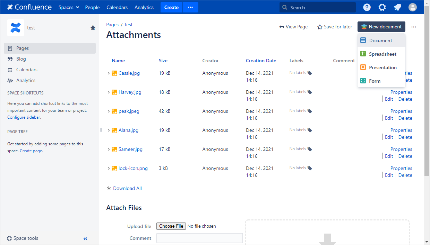The image size is (430, 245).
Task: Toggle Save for later star
Action: 319,27
